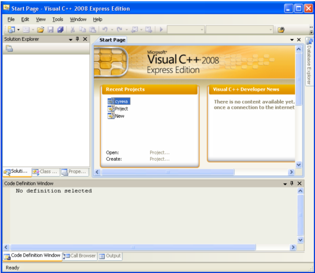Click the Copy toolbar icon

coord(82,29)
